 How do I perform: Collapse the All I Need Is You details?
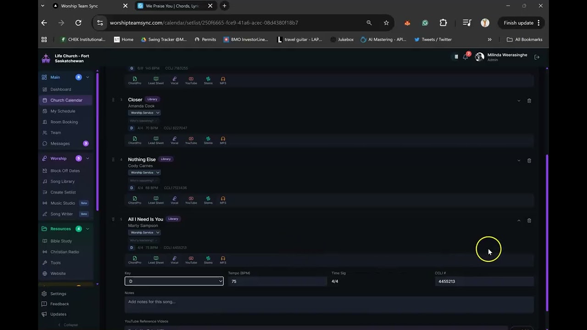tap(519, 220)
